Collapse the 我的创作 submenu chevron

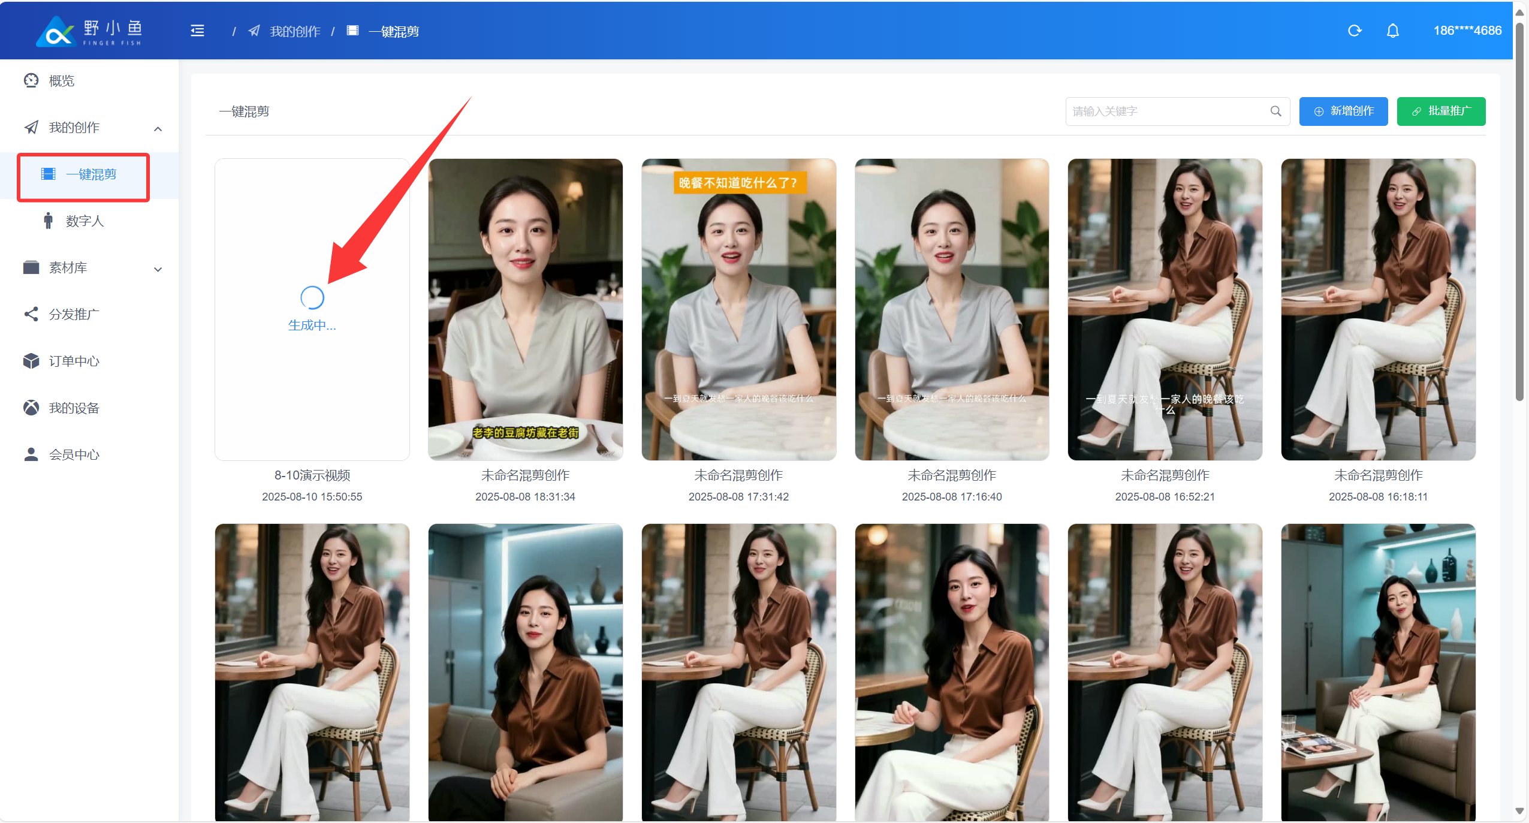(x=158, y=129)
